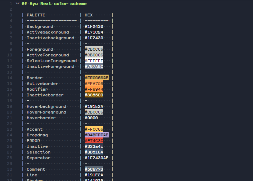Click the Line row label
The image size is (253, 181).
(x=32, y=175)
